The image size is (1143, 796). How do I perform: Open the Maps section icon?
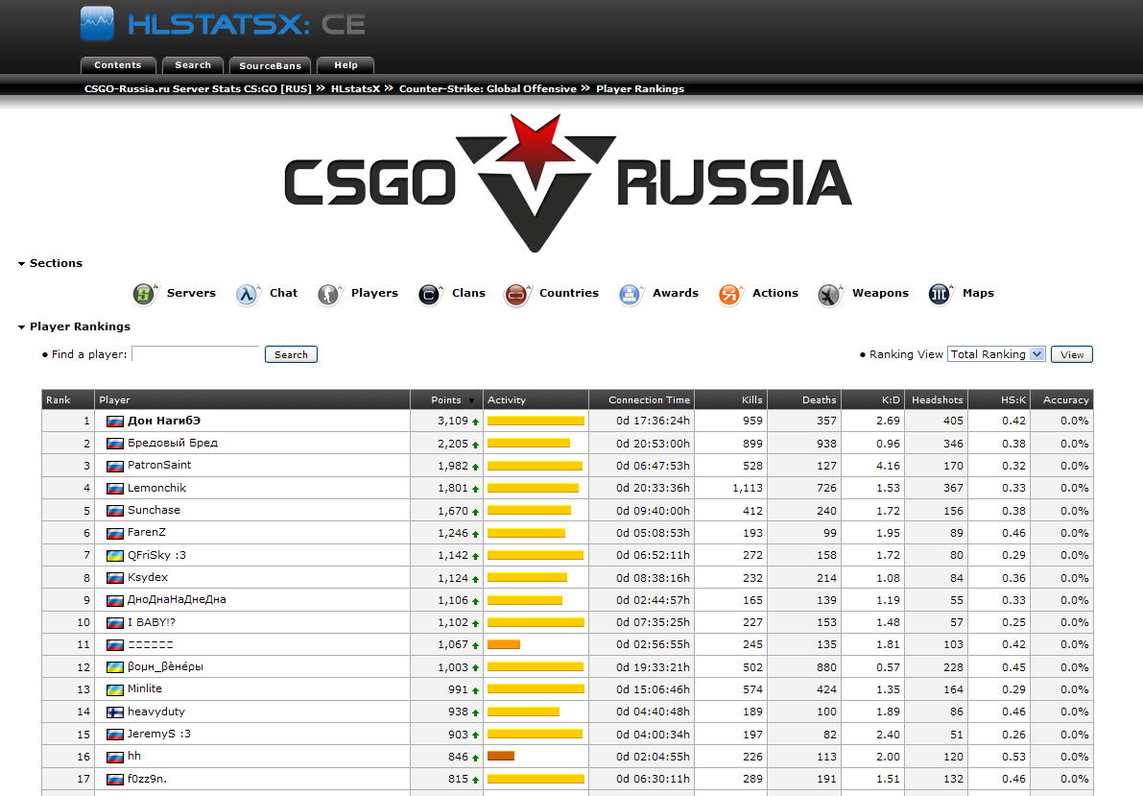point(941,294)
